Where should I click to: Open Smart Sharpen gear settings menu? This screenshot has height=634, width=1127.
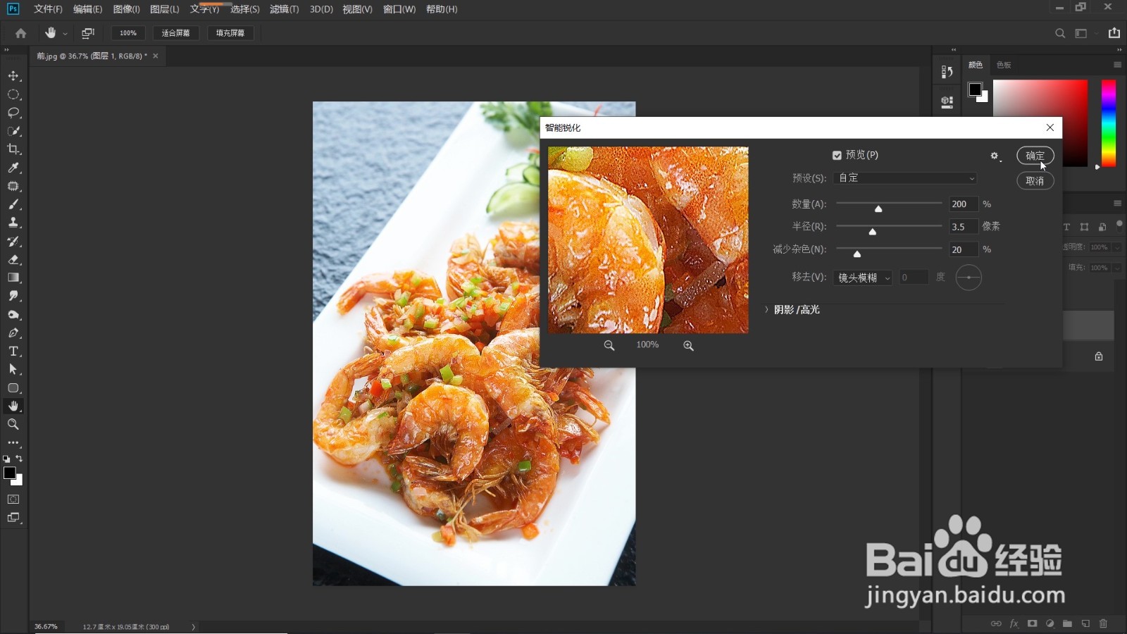coord(995,156)
